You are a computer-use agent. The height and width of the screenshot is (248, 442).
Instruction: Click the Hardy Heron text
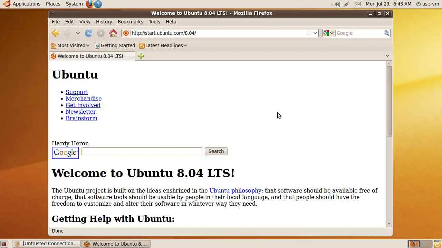70,143
